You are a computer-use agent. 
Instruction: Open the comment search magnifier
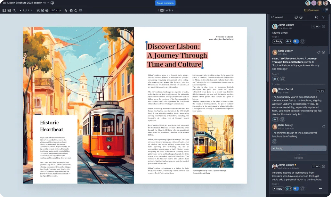point(316,17)
